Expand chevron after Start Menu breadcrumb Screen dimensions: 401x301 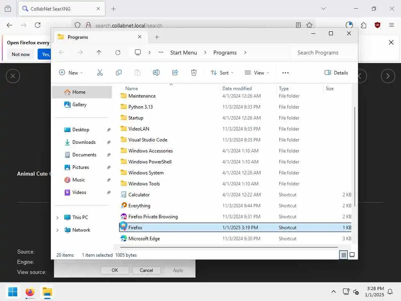pyautogui.click(x=205, y=53)
